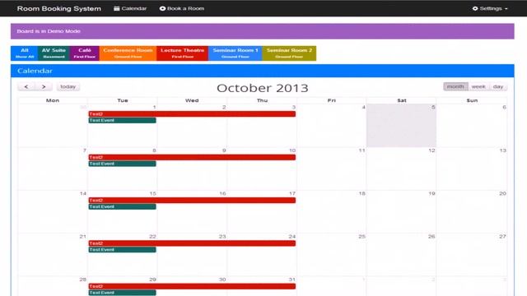
Task: Open the Test Event on October 15
Action: tap(122, 206)
